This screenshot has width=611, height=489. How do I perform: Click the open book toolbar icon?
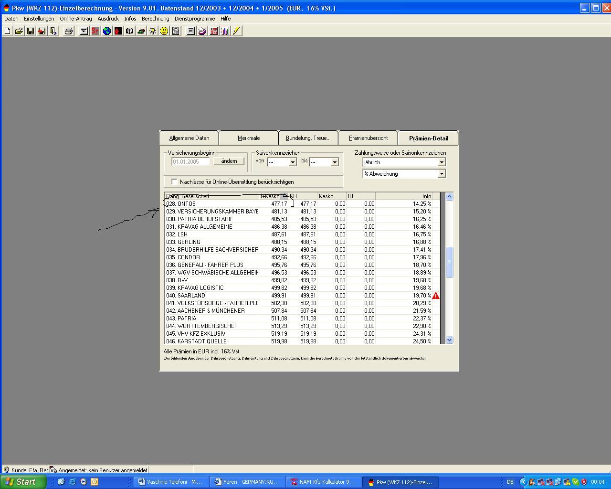tap(130, 31)
